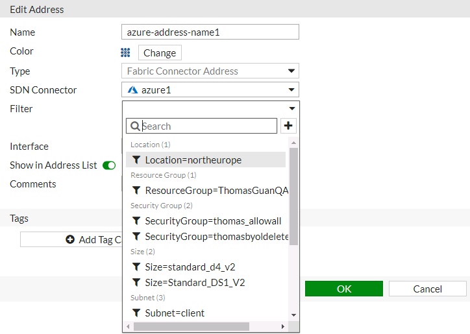Screen dimensions: 470x334
Task: Click the Change color button
Action: 160,53
